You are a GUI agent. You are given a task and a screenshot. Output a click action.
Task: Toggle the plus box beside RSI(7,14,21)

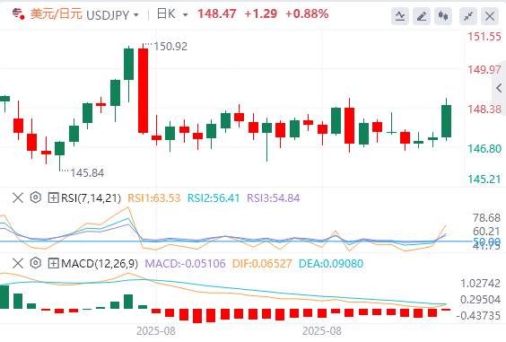[x=53, y=197]
